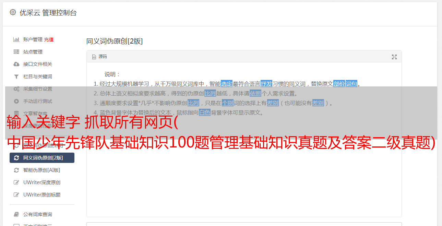Click the fullscreen expand icon in editor toolbar

[x=394, y=57]
